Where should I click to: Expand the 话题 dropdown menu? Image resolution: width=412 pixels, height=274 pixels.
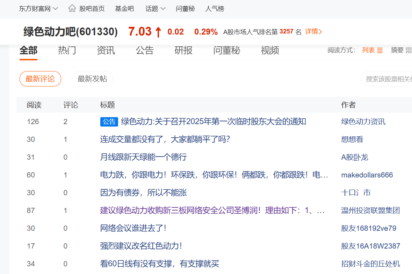coord(156,9)
